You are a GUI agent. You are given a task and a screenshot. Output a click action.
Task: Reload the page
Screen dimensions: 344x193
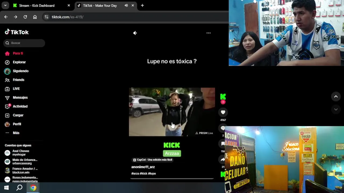coord(25,17)
